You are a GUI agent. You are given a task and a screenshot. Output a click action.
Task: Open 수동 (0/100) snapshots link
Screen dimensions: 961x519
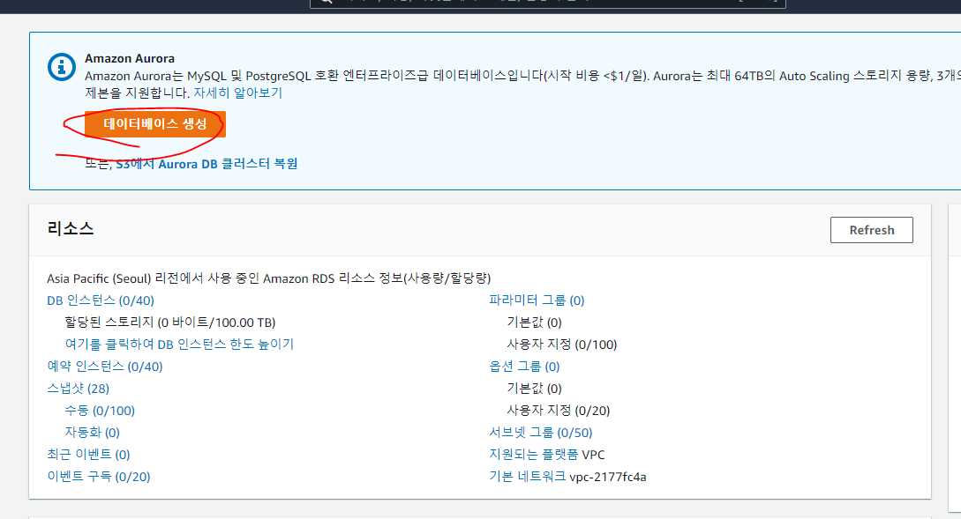pyautogui.click(x=100, y=411)
